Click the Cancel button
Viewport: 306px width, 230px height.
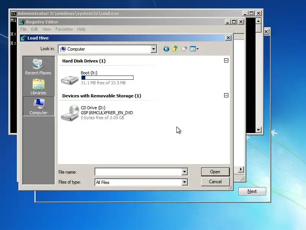tap(215, 182)
